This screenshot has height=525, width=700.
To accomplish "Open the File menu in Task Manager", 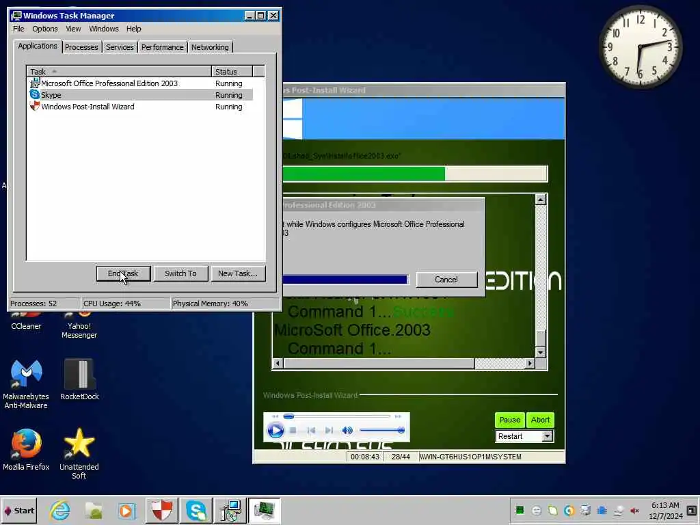I will click(18, 29).
